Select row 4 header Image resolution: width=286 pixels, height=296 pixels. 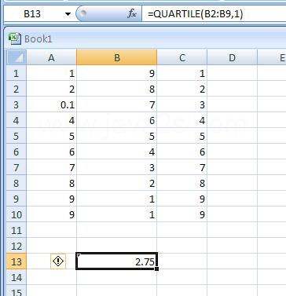pyautogui.click(x=16, y=120)
